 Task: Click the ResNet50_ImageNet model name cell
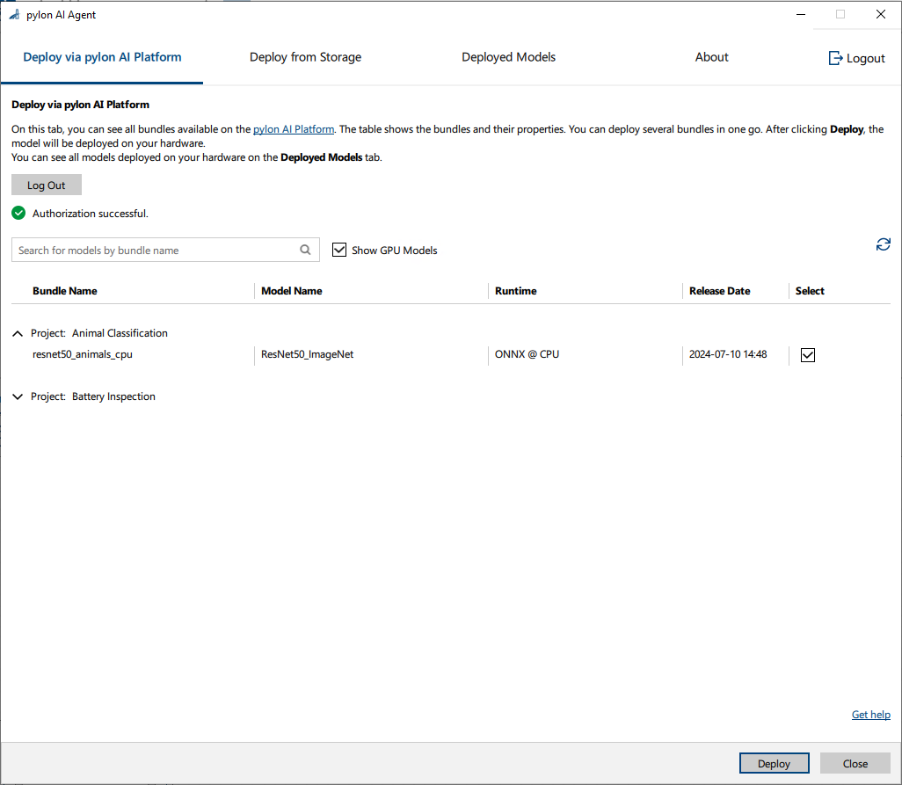pyautogui.click(x=307, y=354)
